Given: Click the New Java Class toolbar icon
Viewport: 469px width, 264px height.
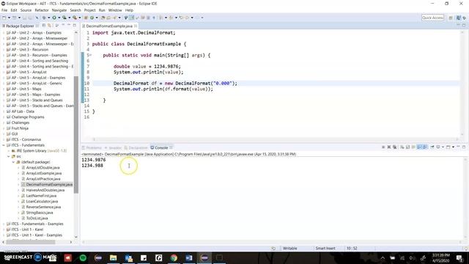Looking at the screenshot, I should (x=92, y=18).
